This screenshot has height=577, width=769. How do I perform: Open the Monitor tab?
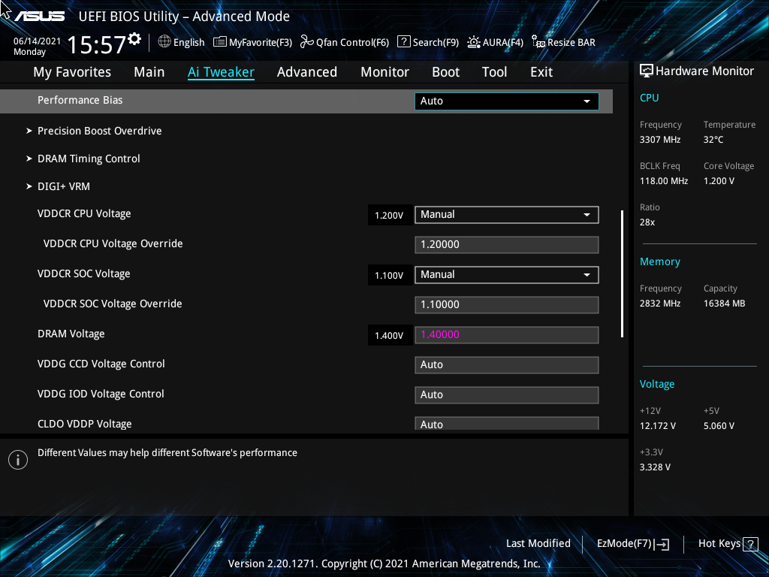click(385, 72)
